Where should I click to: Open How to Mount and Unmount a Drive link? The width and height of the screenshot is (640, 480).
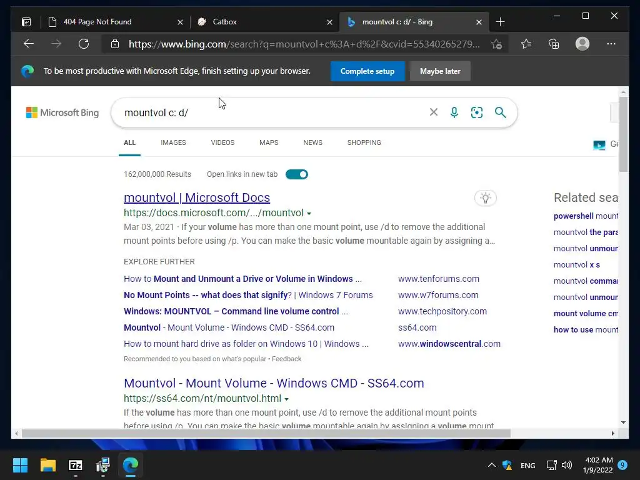tap(242, 279)
